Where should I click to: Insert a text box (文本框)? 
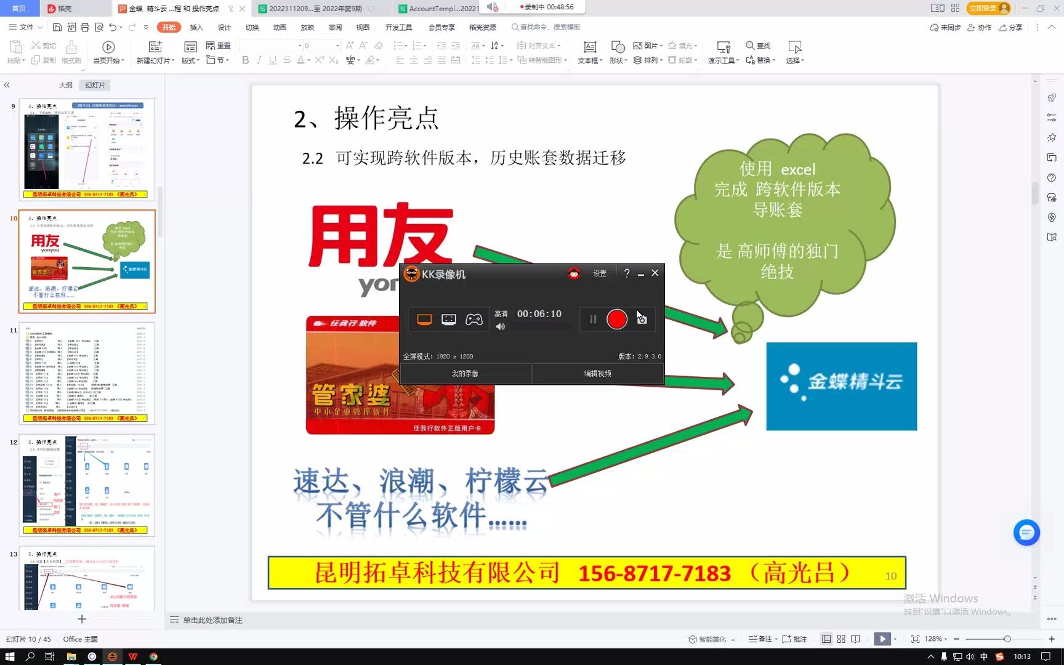point(589,52)
